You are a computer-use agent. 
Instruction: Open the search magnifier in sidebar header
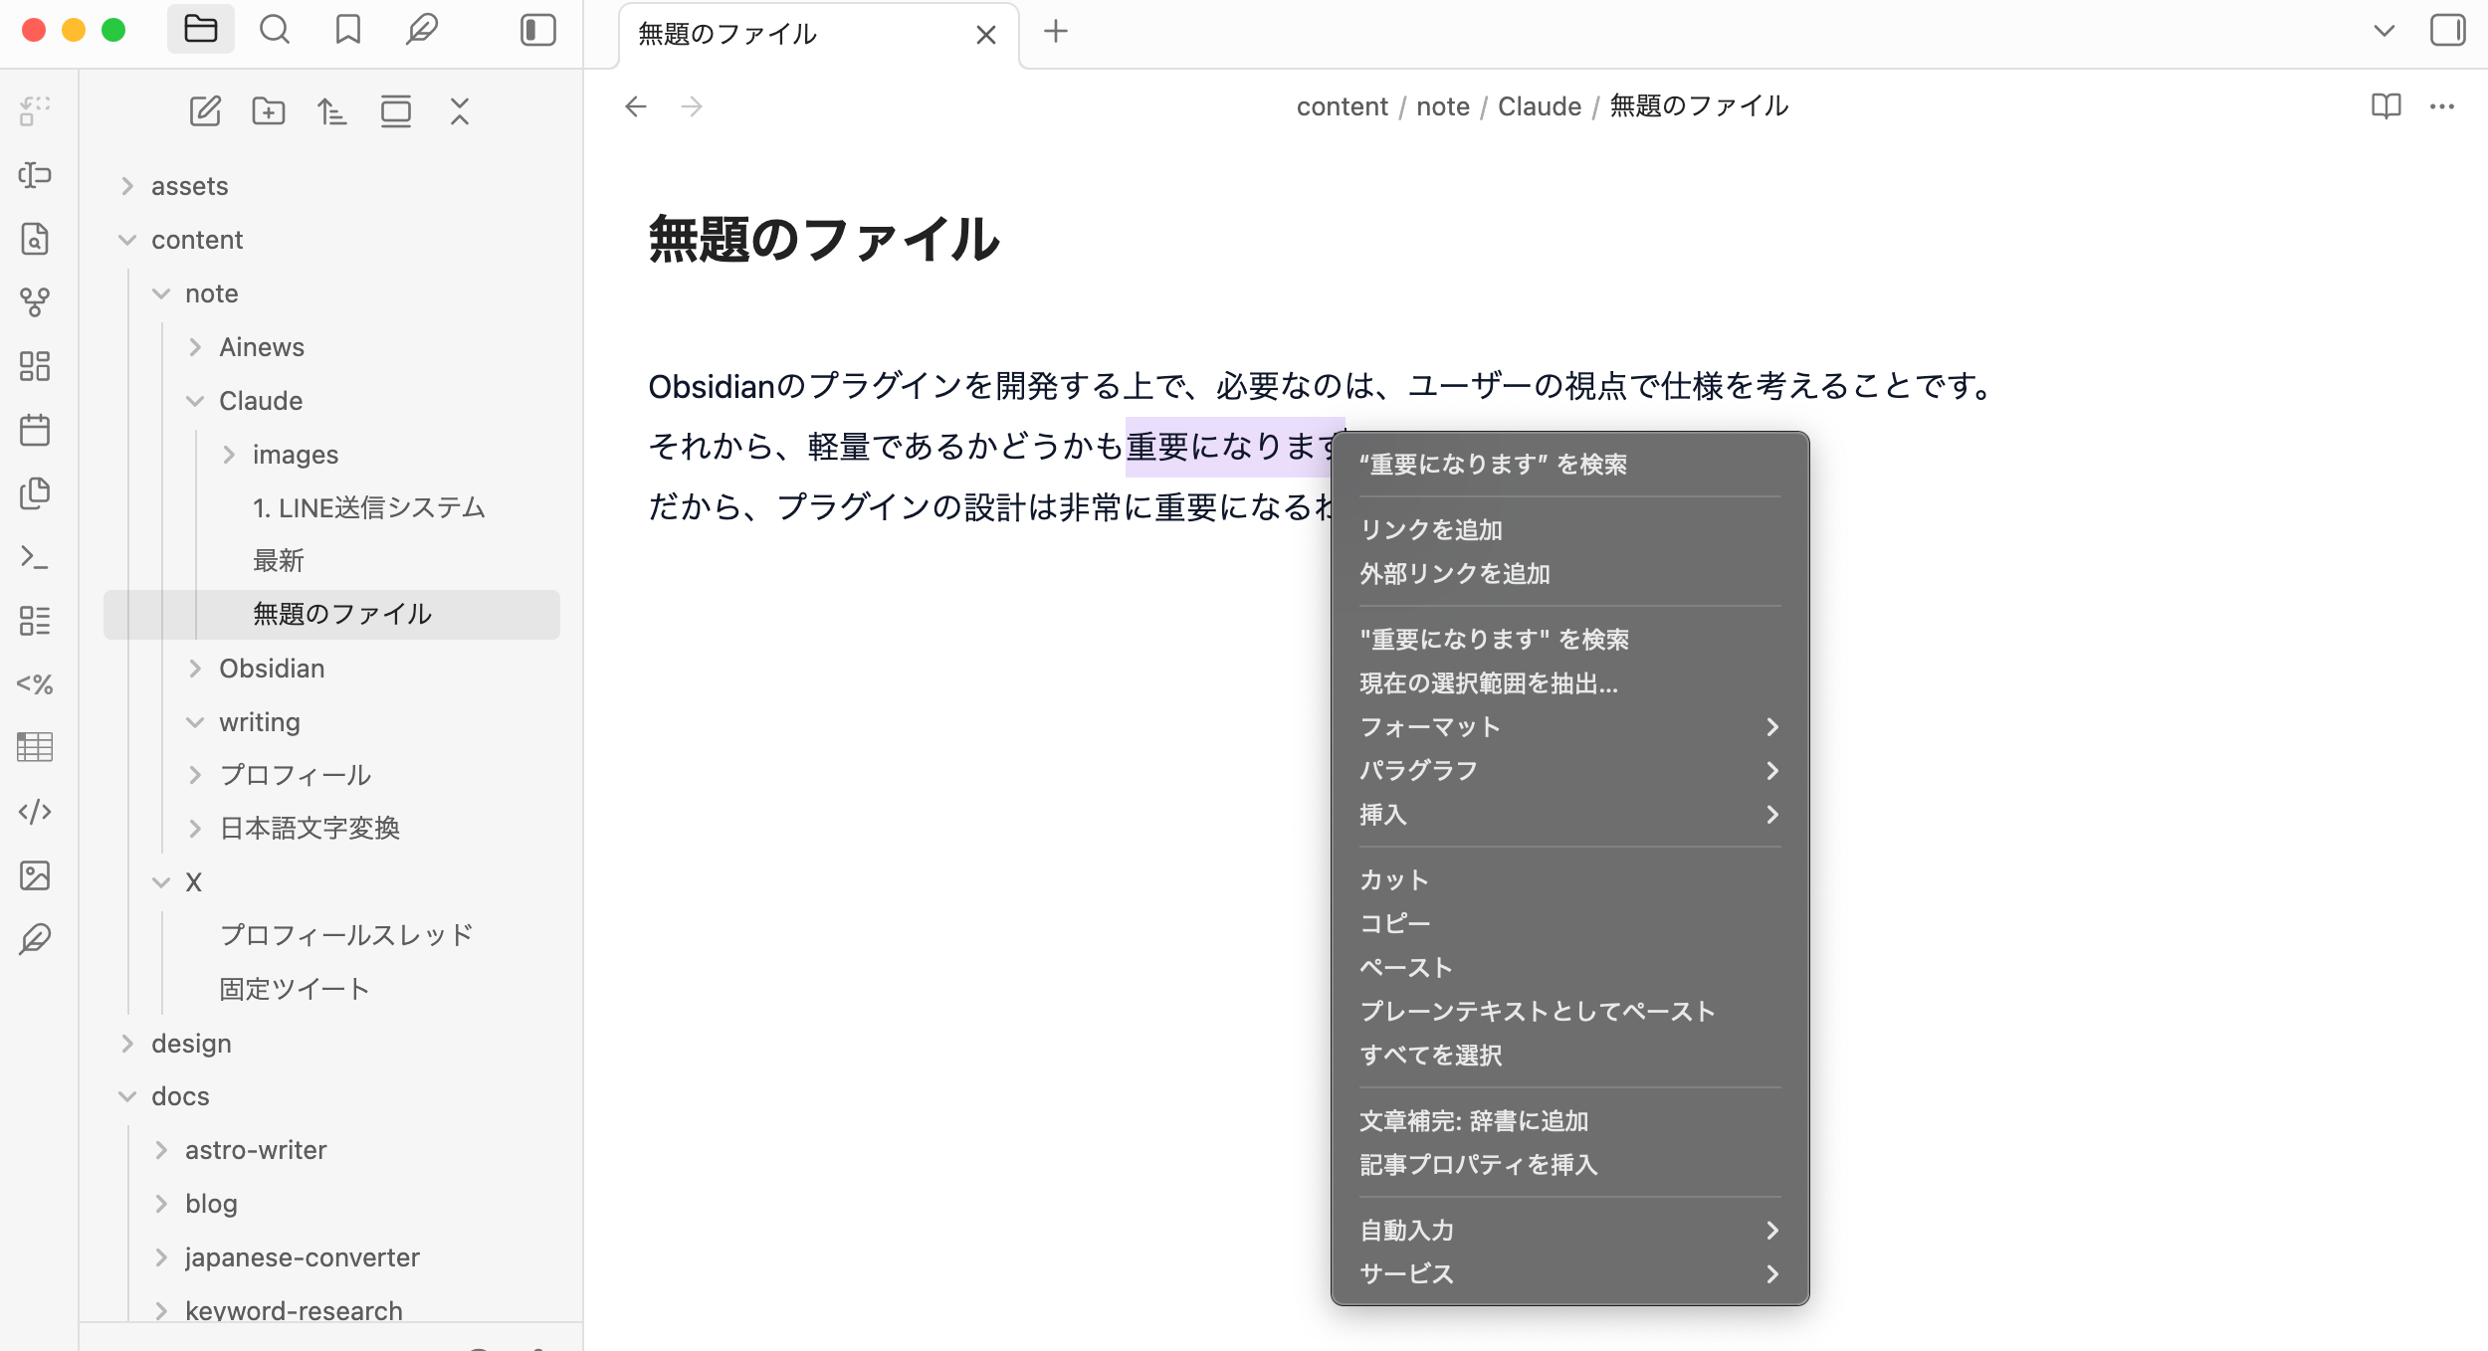click(275, 30)
